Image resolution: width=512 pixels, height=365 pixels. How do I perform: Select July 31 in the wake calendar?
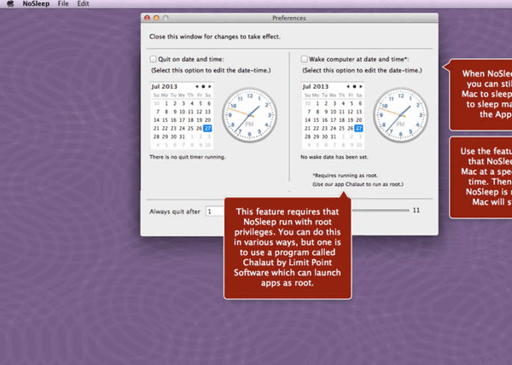(x=334, y=136)
